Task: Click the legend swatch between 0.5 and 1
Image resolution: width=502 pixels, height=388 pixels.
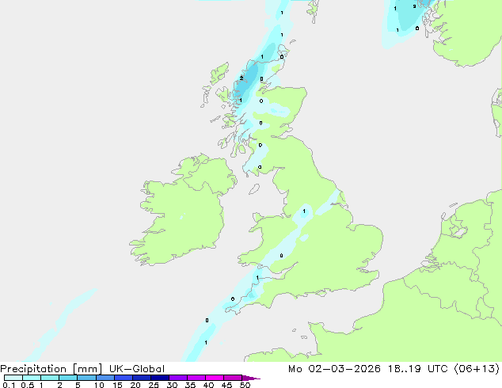Action: [32, 378]
